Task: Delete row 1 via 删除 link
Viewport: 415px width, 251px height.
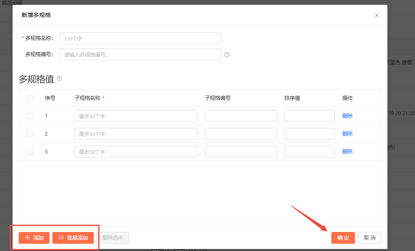Action: click(347, 116)
